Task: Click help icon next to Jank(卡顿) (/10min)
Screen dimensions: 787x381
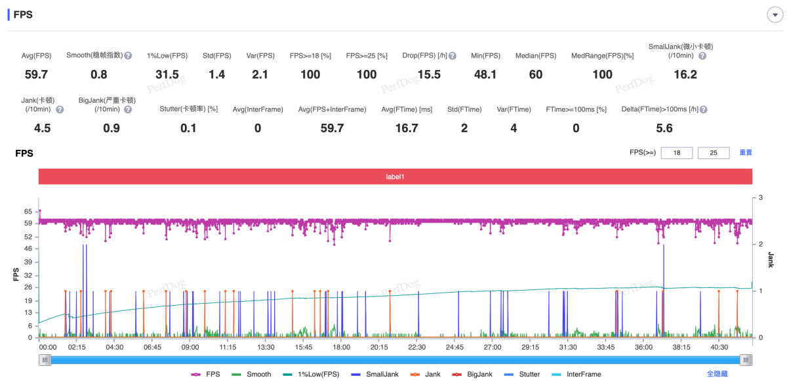Action: coord(60,109)
